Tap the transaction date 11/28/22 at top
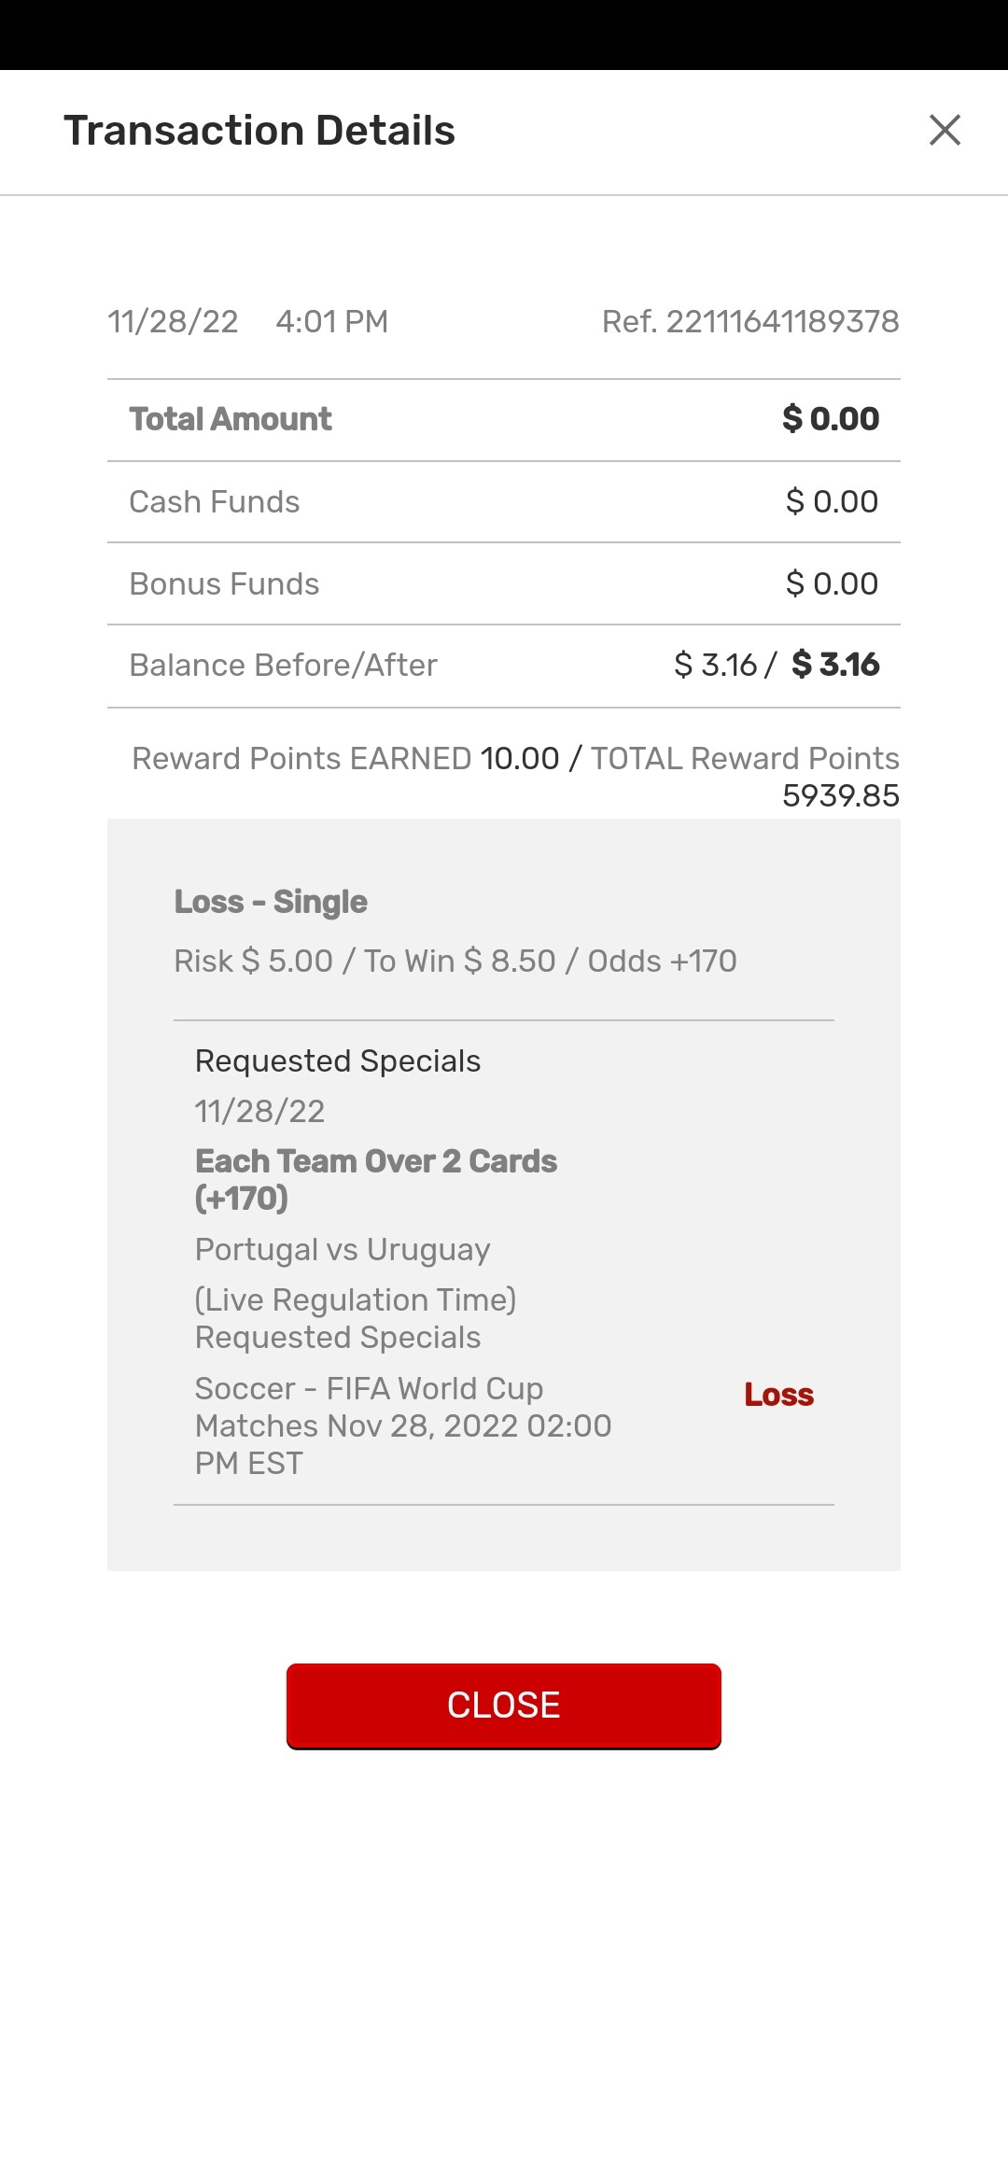The height and width of the screenshot is (2162, 1008). [x=173, y=321]
